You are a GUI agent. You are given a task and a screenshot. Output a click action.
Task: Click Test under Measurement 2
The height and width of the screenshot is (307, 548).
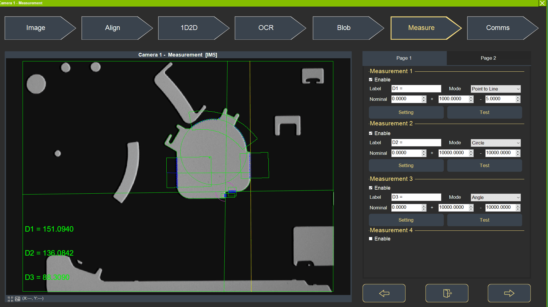tap(485, 166)
